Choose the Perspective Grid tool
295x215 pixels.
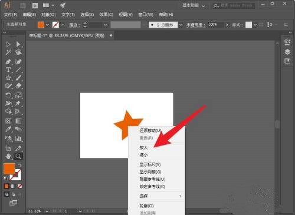pyautogui.click(x=18, y=111)
